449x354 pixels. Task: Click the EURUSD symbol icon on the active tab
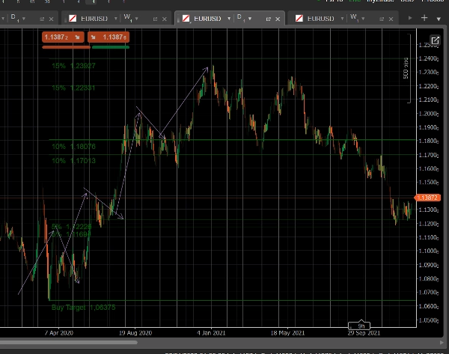pos(186,19)
